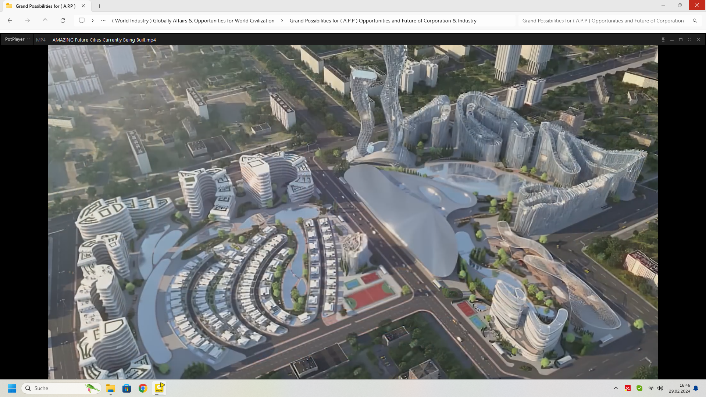
Task: Click the MP4 format label
Action: (41, 40)
